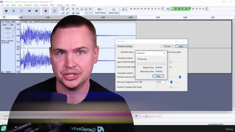This screenshot has height=132, width=235.
Task: Stop playback with the Stop transport button
Action: [x=21, y=11]
